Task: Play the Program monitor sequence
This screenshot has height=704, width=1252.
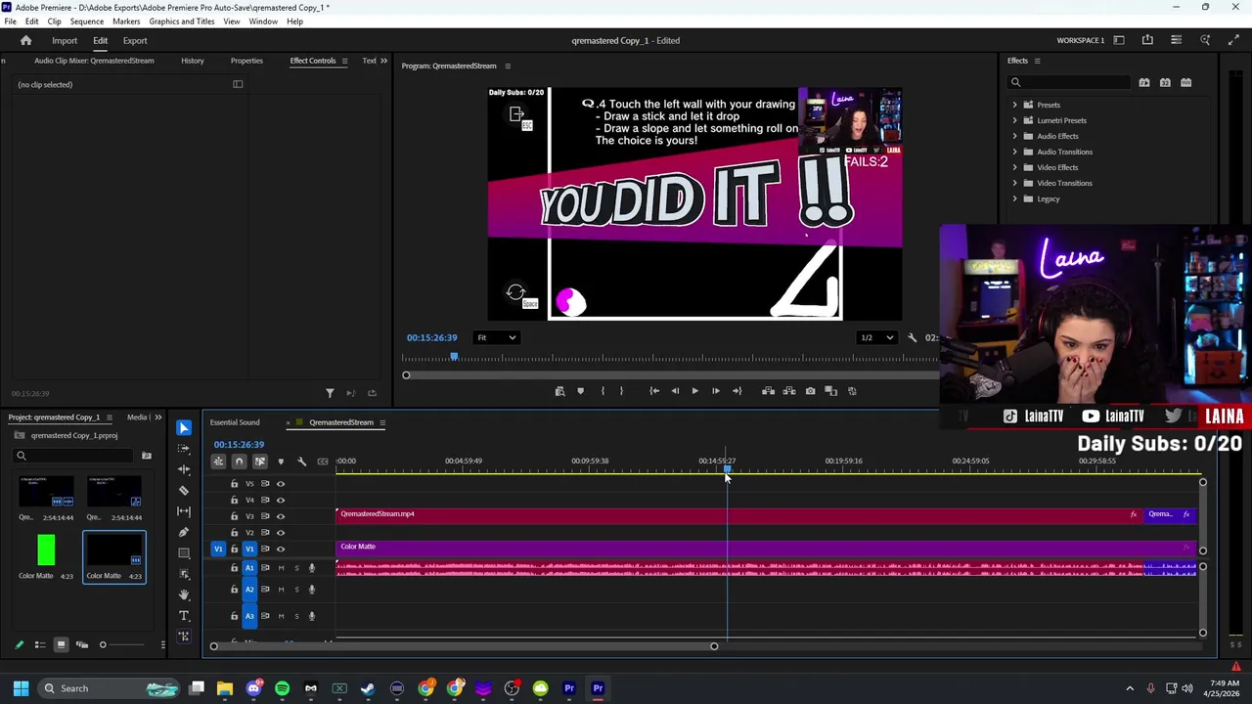Action: (694, 391)
